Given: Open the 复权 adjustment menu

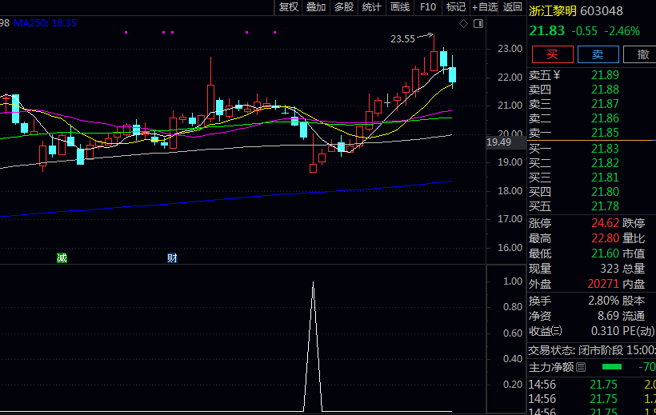Looking at the screenshot, I should tap(288, 7).
